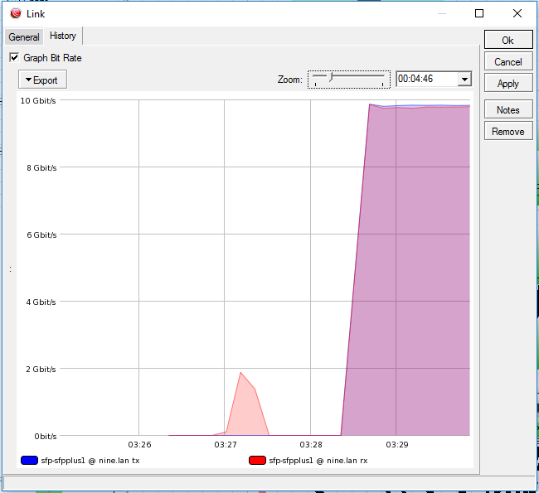Screen dimensions: 539x493
Task: Close the Link window
Action: pos(517,13)
